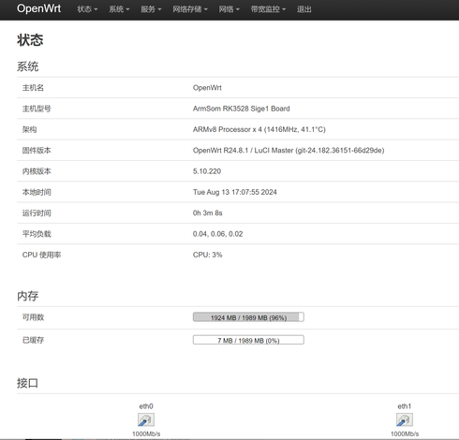The image size is (459, 440).
Task: Click the uptime value 0h 3m 8s
Action: pos(208,213)
